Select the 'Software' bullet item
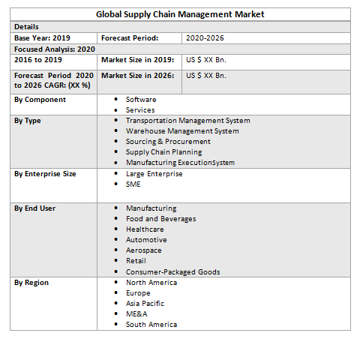360x339 pixels. pos(141,100)
